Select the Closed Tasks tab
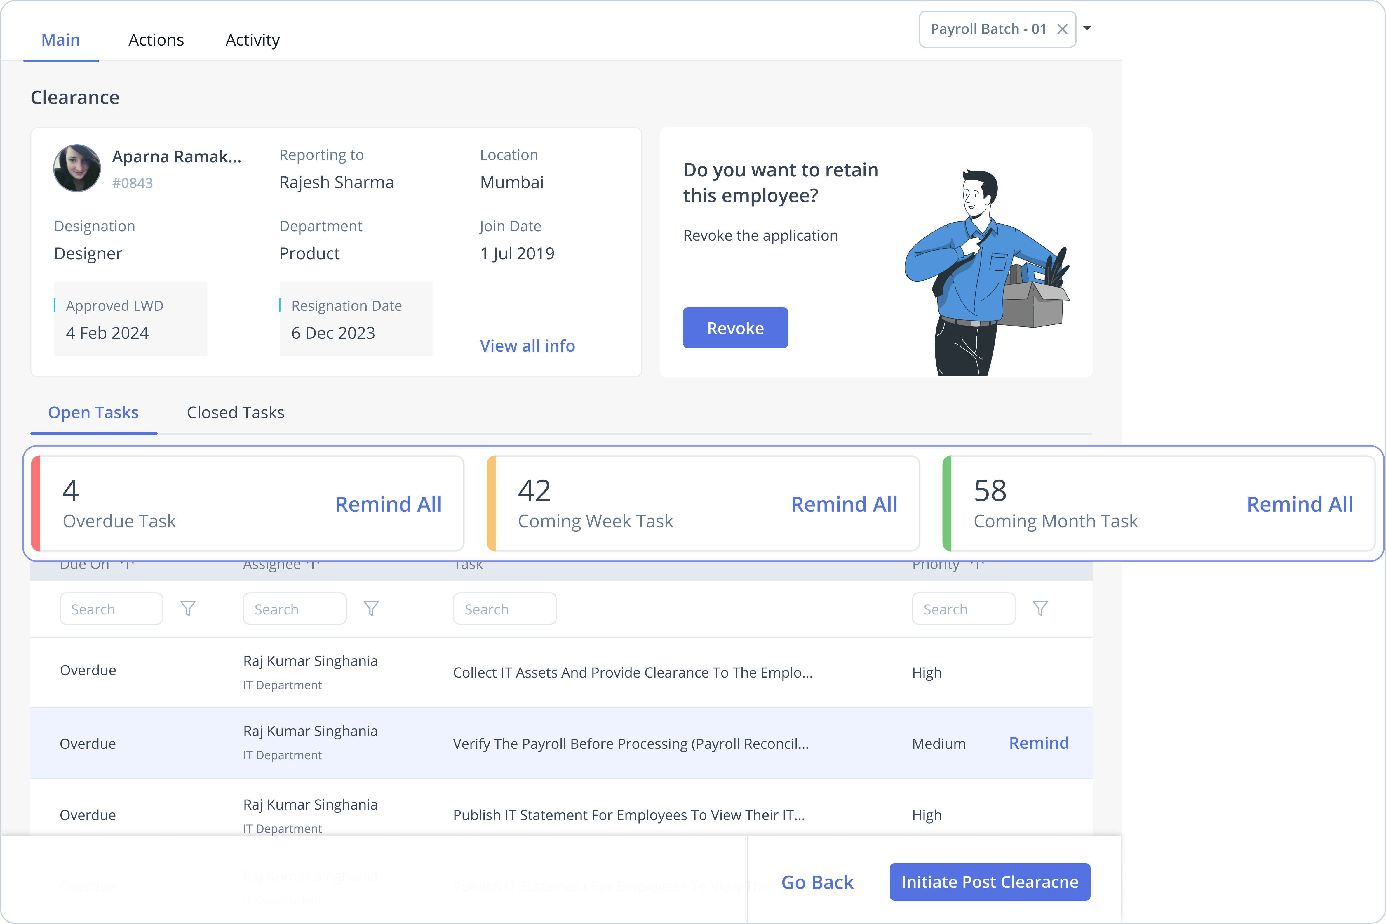 click(236, 412)
